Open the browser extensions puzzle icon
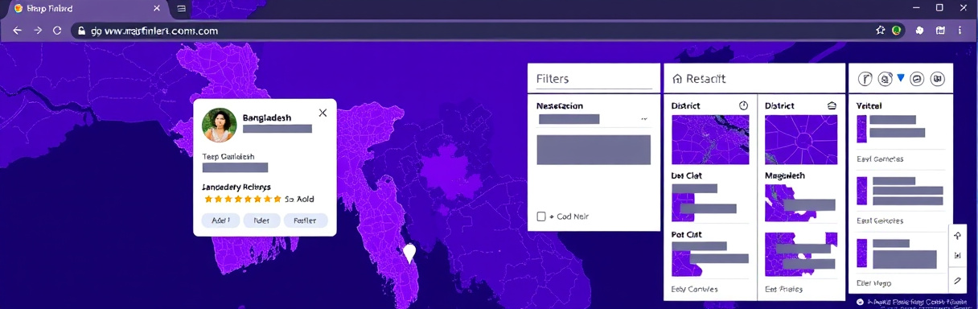Screen dimensions: 978x309 pyautogui.click(x=919, y=30)
